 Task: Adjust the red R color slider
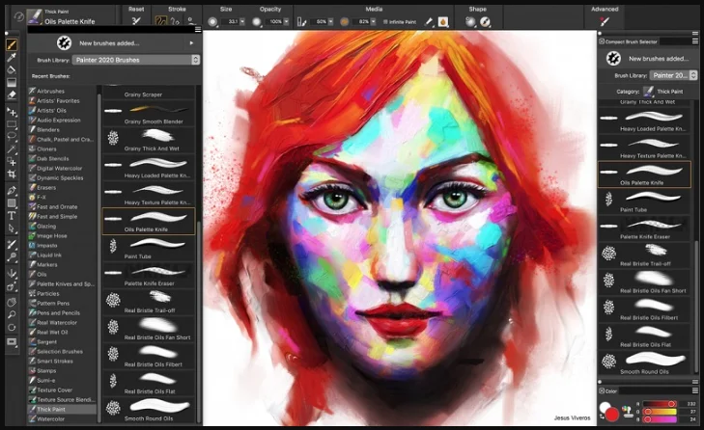[x=660, y=404]
